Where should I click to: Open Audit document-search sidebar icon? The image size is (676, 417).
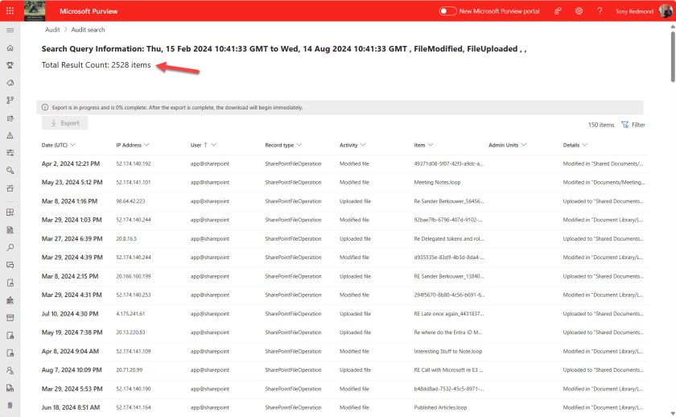[10, 230]
